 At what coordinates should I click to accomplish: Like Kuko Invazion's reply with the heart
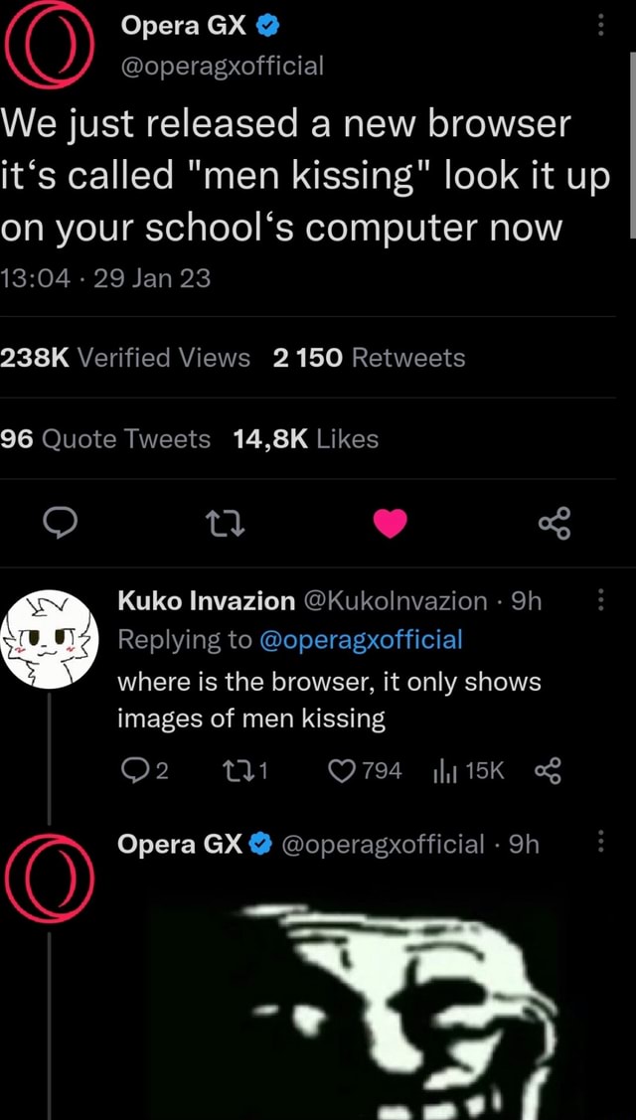[x=341, y=770]
